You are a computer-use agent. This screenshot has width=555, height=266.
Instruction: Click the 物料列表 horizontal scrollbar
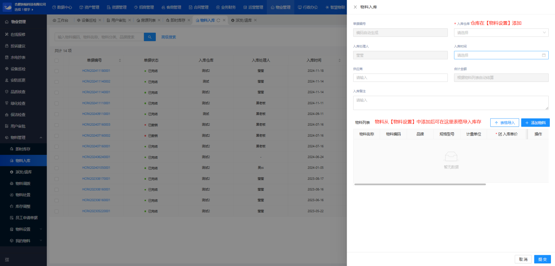click(420, 184)
